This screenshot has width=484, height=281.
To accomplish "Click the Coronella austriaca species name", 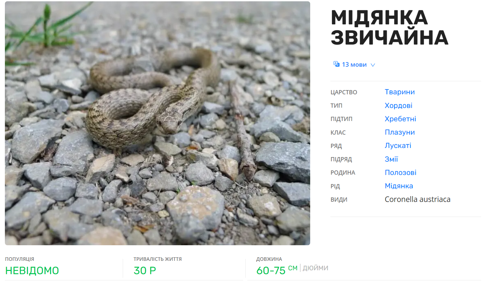I will [417, 199].
